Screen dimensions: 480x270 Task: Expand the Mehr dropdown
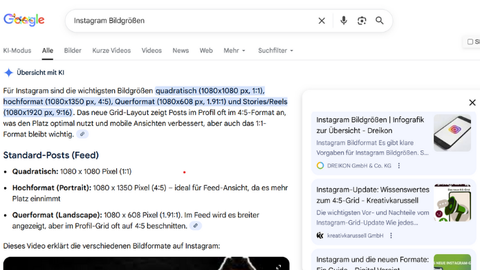click(234, 51)
